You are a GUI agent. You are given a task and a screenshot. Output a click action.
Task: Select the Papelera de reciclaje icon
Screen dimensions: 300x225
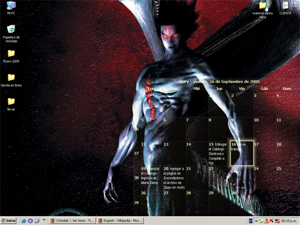point(11,33)
